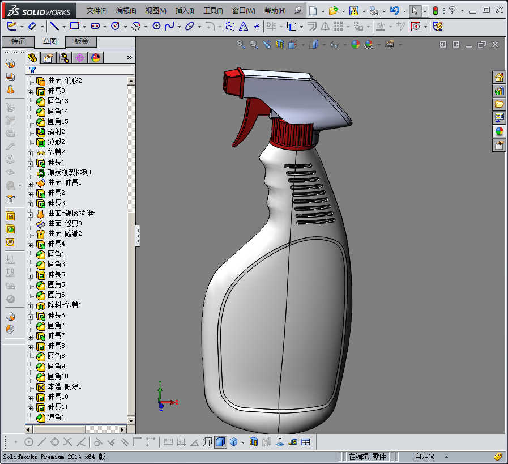Open SolidWorks Resources home pane

tap(499, 77)
